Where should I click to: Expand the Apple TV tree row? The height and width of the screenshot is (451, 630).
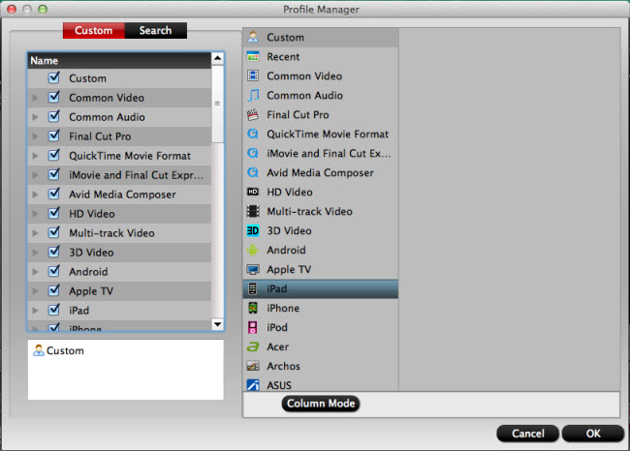pyautogui.click(x=35, y=291)
